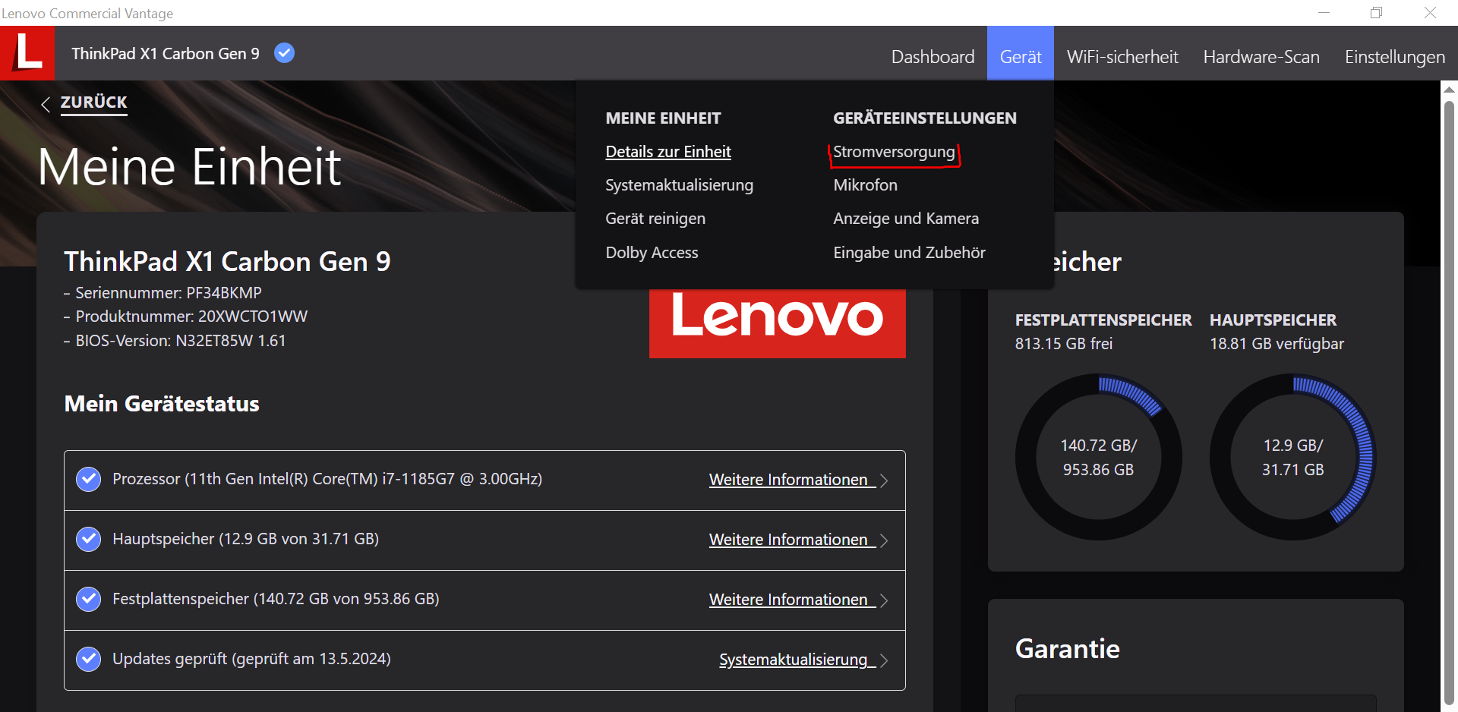
Task: Click the check icon next to Hauptspeicher status
Action: pos(88,539)
